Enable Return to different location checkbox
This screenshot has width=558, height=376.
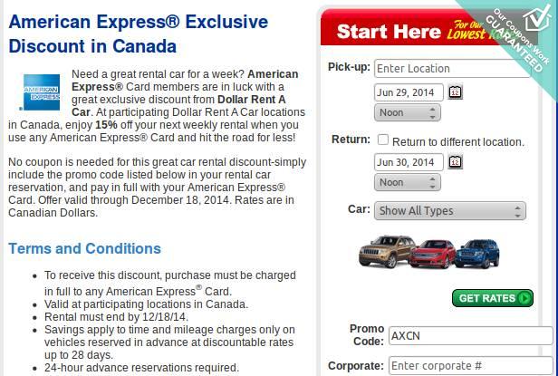383,140
